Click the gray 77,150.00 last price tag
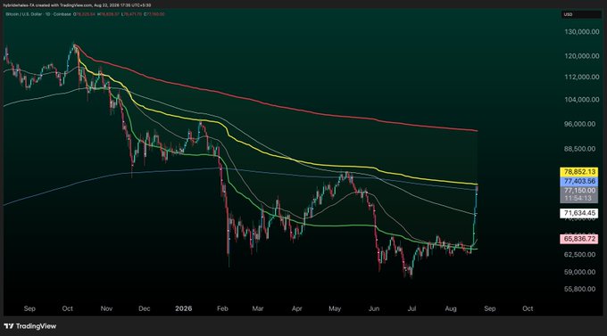Image resolution: width=607 pixels, height=336 pixels. pos(579,190)
